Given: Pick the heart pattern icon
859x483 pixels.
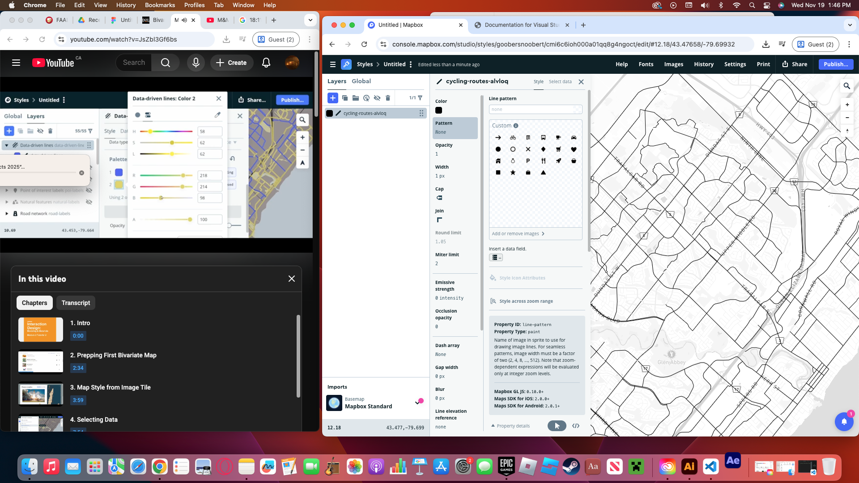Looking at the screenshot, I should [x=574, y=149].
